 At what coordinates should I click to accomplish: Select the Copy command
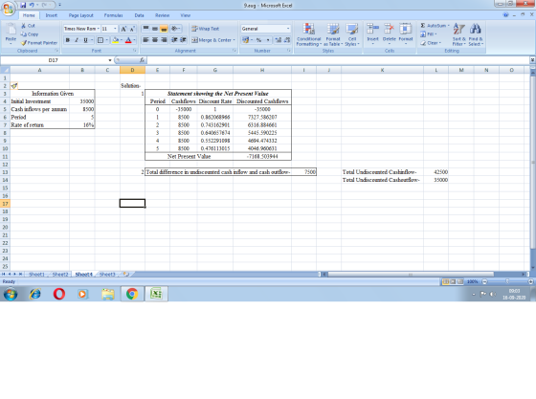[x=30, y=34]
